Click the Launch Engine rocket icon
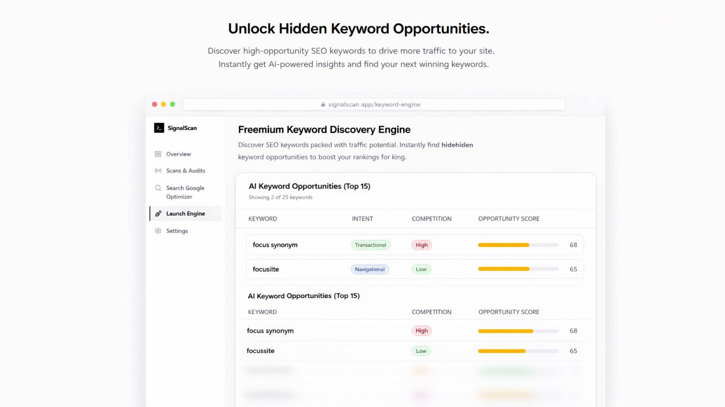Viewport: 725px width, 407px height. point(158,214)
